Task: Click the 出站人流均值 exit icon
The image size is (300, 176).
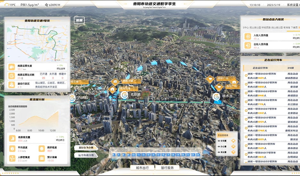Action: click(248, 46)
